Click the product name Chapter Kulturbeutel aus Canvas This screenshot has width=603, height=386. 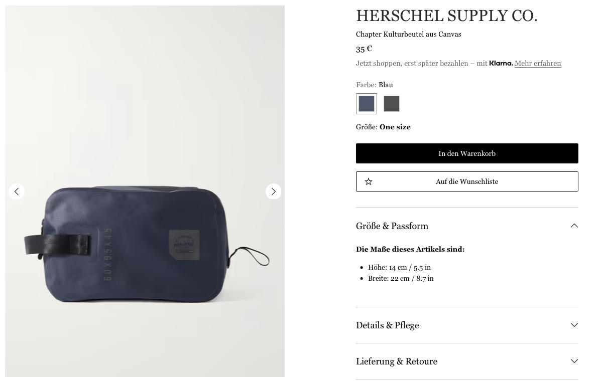pyautogui.click(x=409, y=34)
